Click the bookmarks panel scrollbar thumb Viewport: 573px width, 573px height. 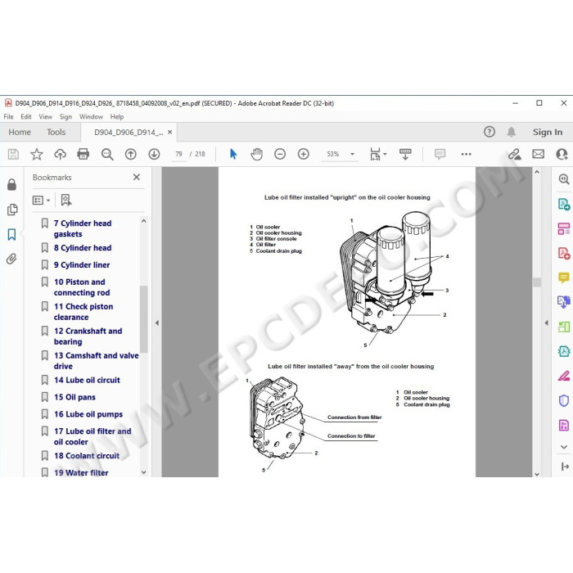(143, 319)
